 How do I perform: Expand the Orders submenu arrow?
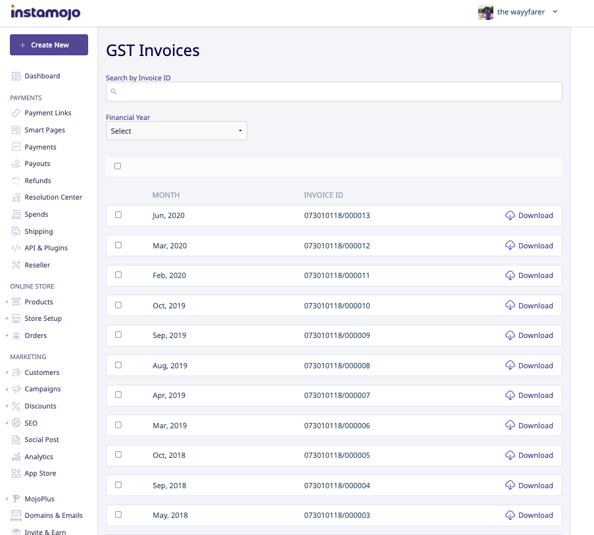pos(7,335)
